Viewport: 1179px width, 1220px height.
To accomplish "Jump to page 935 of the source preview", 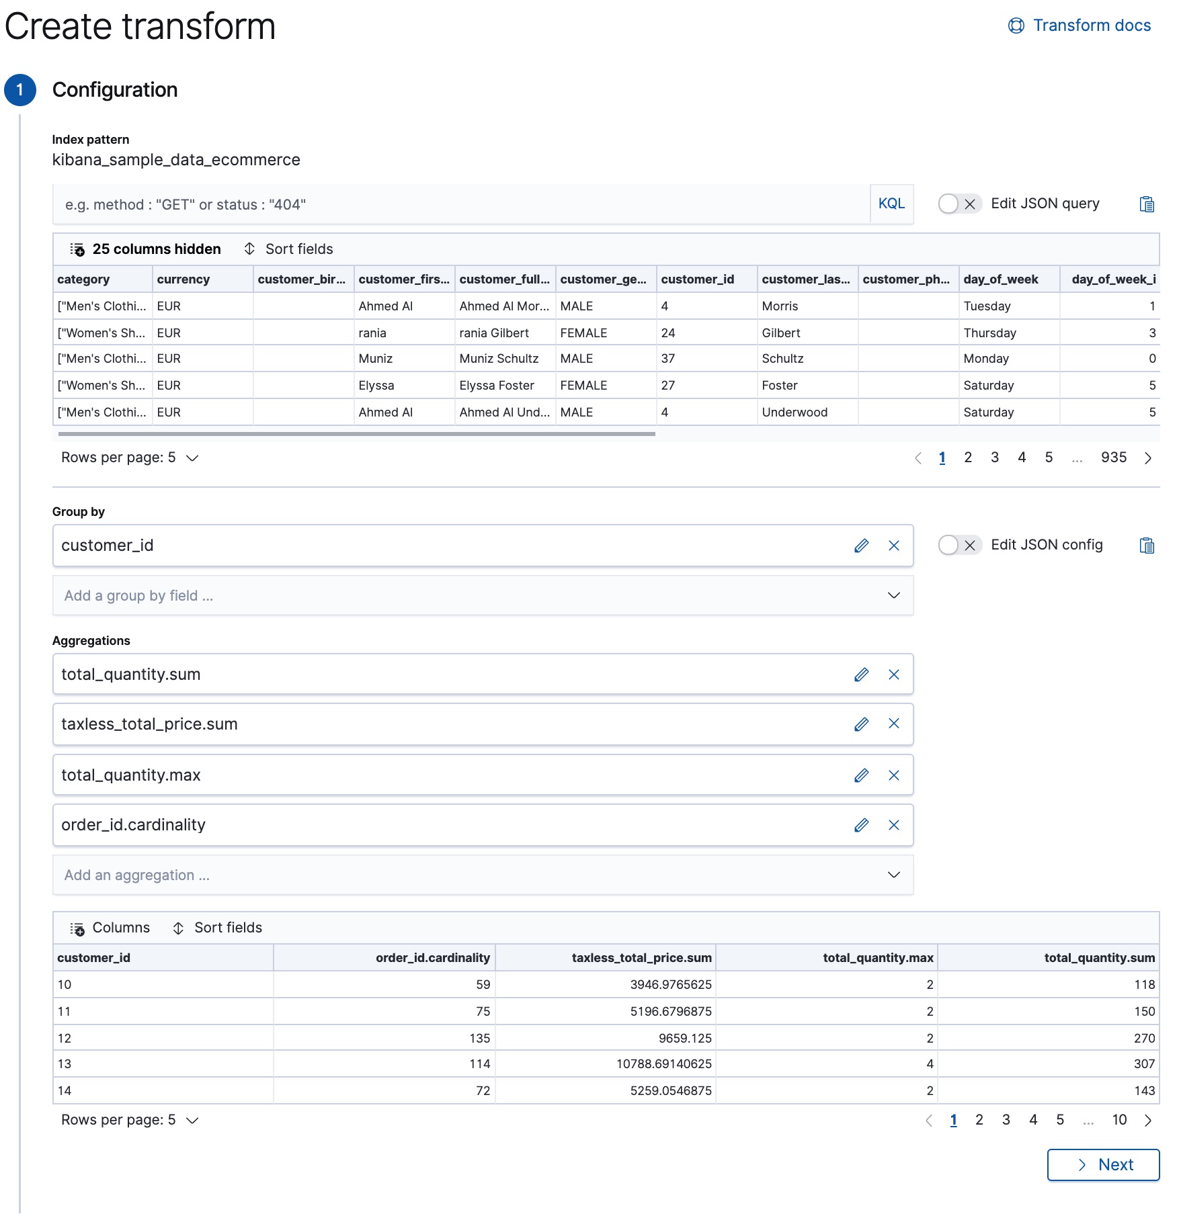I will 1114,457.
